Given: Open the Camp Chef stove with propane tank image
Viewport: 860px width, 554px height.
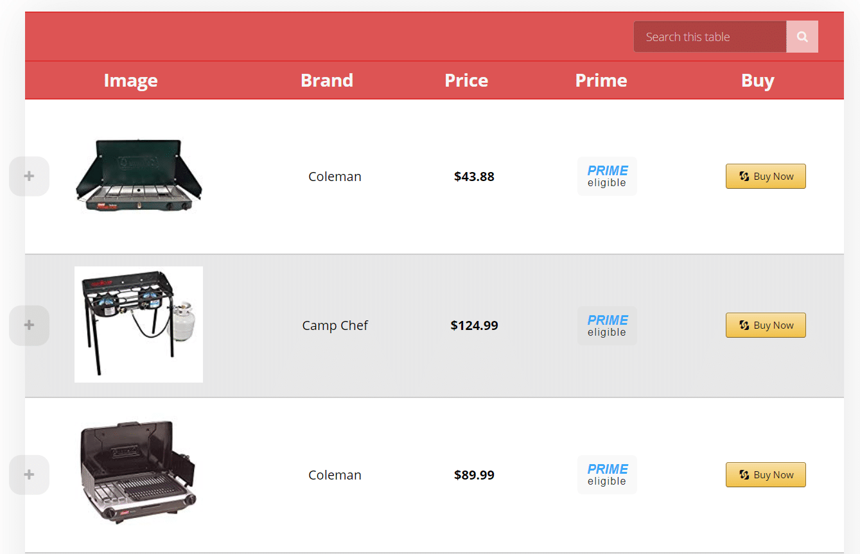Looking at the screenshot, I should 139,325.
